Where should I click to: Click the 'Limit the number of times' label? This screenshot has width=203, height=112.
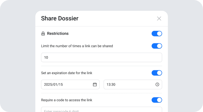(77, 46)
